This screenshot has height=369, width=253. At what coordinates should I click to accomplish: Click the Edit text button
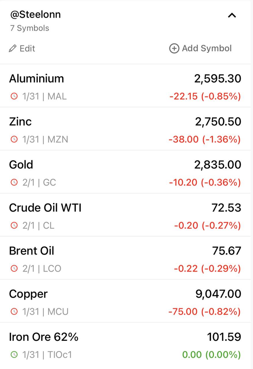[x=27, y=48]
